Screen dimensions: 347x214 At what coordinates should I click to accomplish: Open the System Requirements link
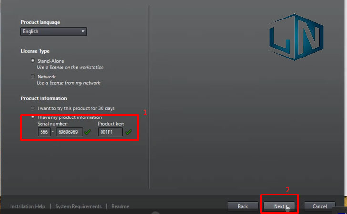click(x=78, y=206)
